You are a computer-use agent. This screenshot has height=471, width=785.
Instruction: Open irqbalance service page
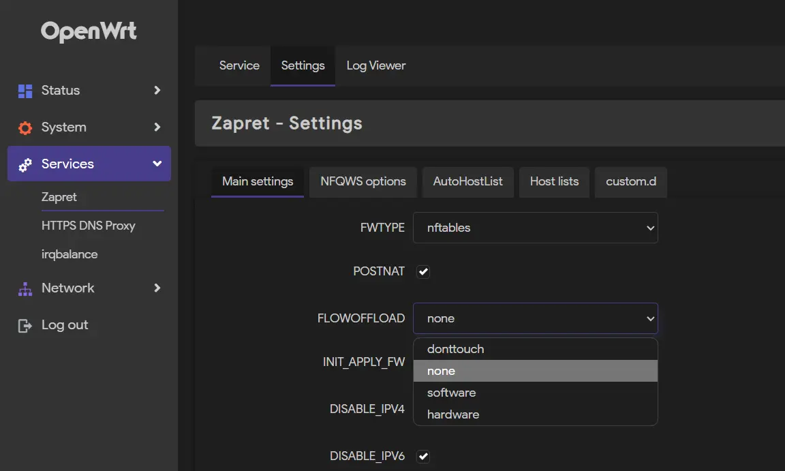pyautogui.click(x=70, y=254)
